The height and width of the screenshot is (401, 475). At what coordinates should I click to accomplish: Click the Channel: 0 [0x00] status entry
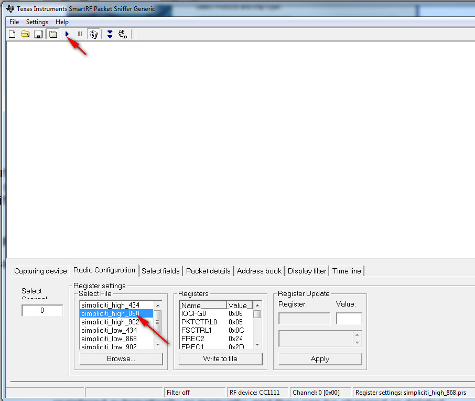(320, 393)
